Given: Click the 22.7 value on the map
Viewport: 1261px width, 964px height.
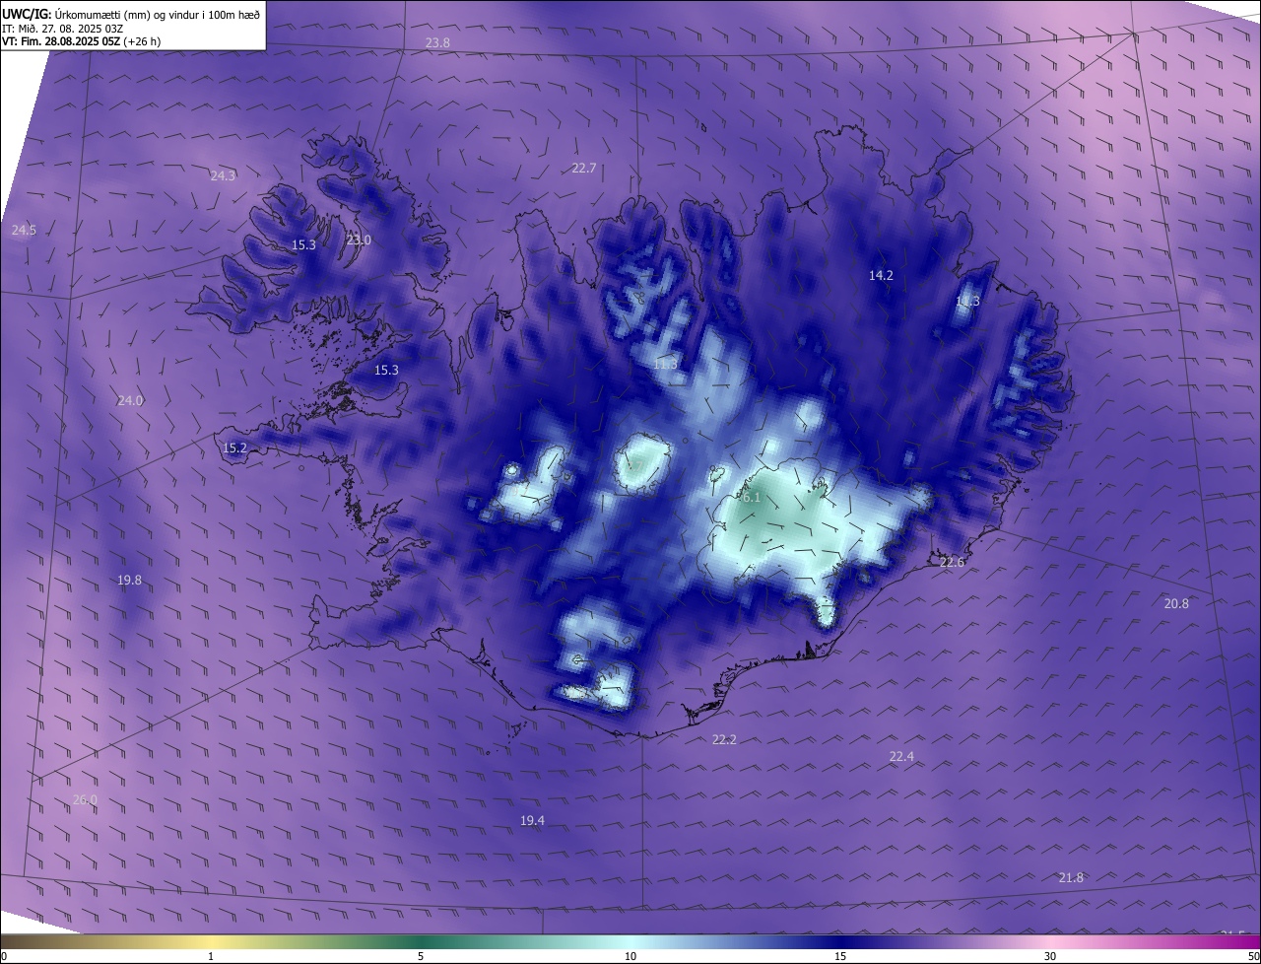Looking at the screenshot, I should pyautogui.click(x=584, y=168).
